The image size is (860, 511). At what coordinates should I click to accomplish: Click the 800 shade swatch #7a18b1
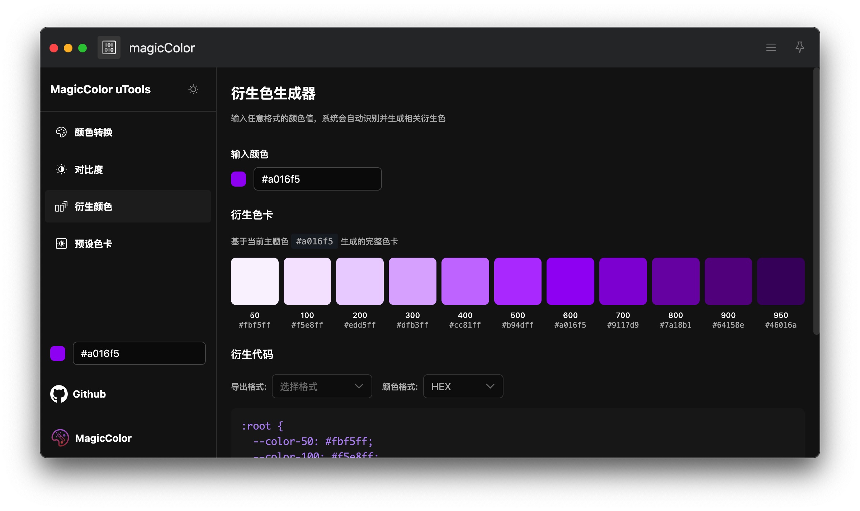coord(676,281)
